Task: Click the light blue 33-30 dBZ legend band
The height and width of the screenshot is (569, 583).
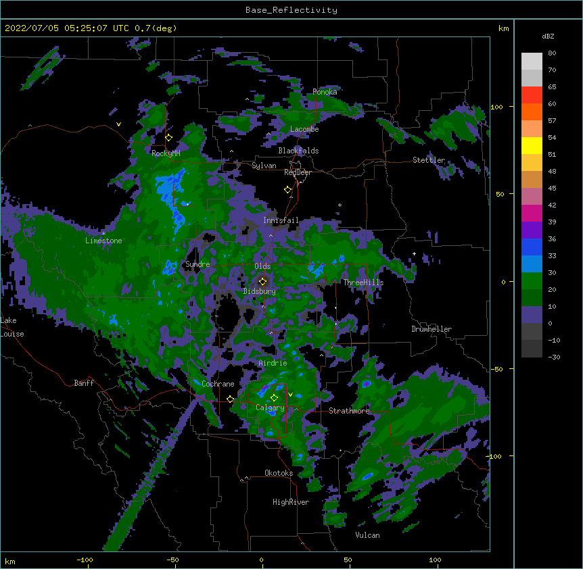Action: (x=532, y=264)
